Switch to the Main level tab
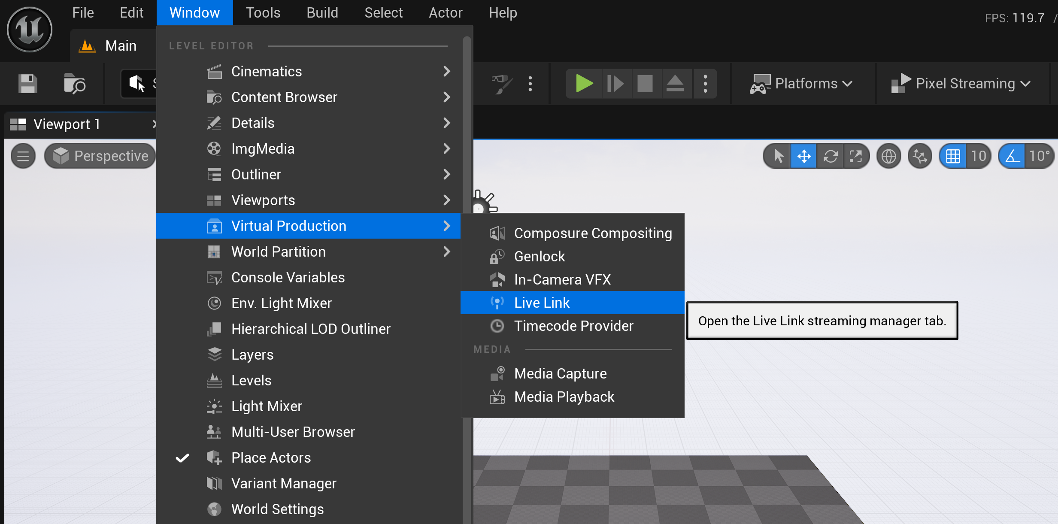1058x524 pixels. click(x=112, y=46)
